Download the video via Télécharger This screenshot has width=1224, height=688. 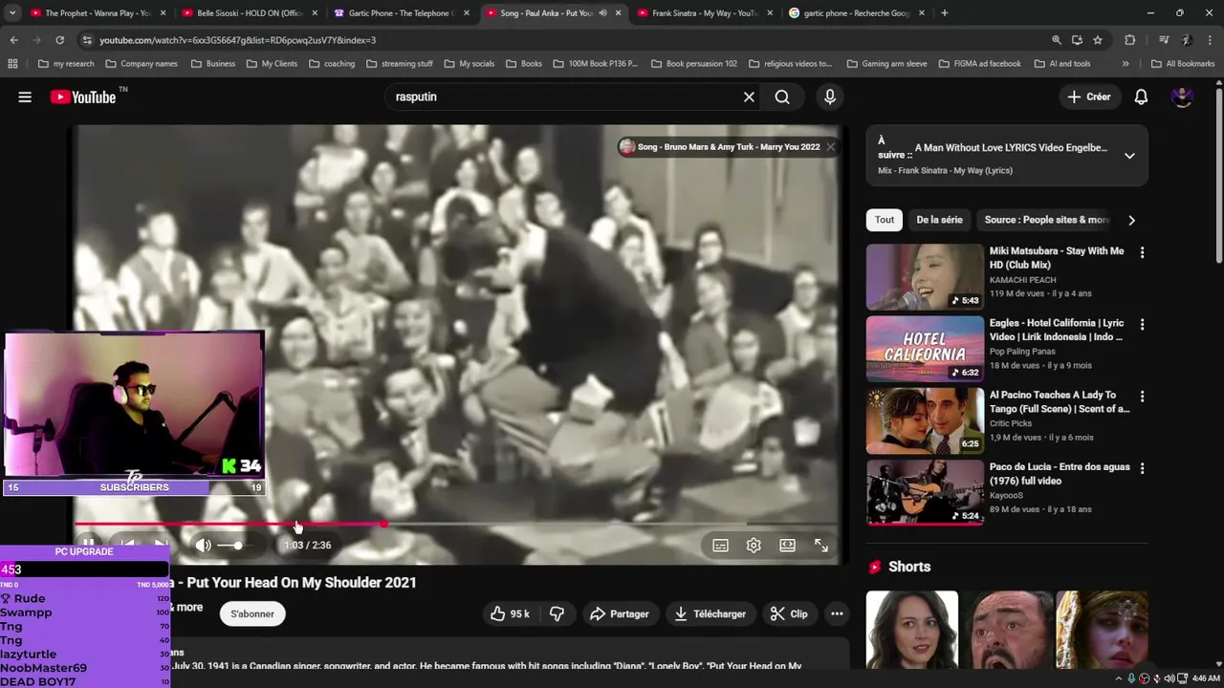pyautogui.click(x=710, y=613)
